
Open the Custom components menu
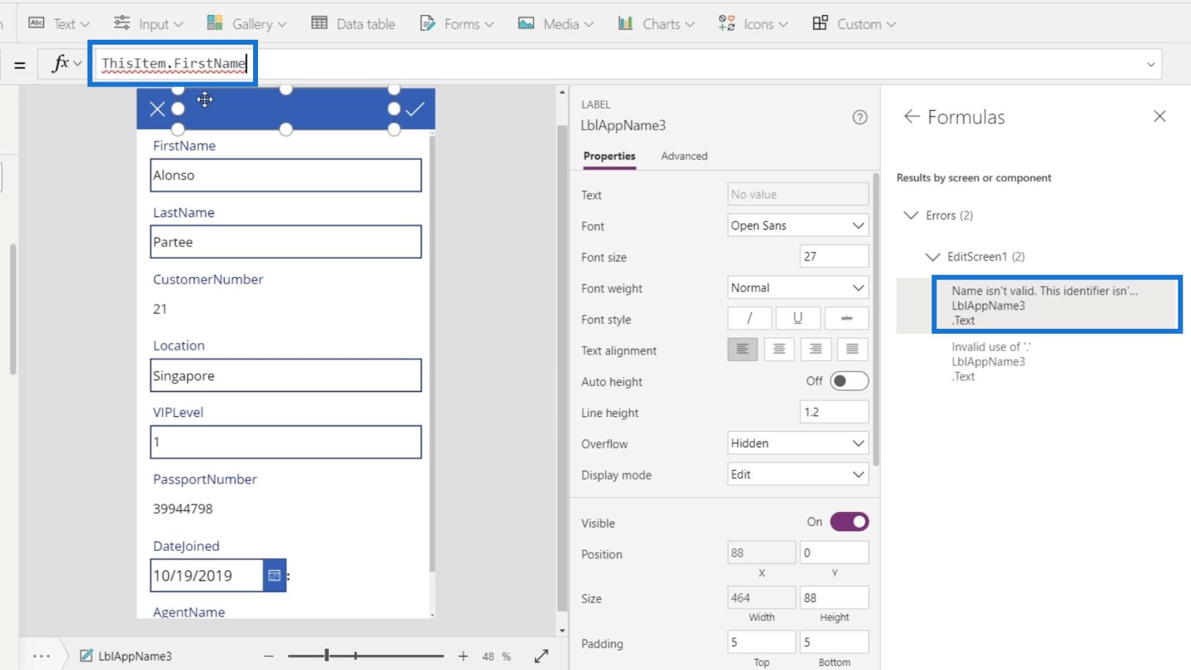click(854, 23)
